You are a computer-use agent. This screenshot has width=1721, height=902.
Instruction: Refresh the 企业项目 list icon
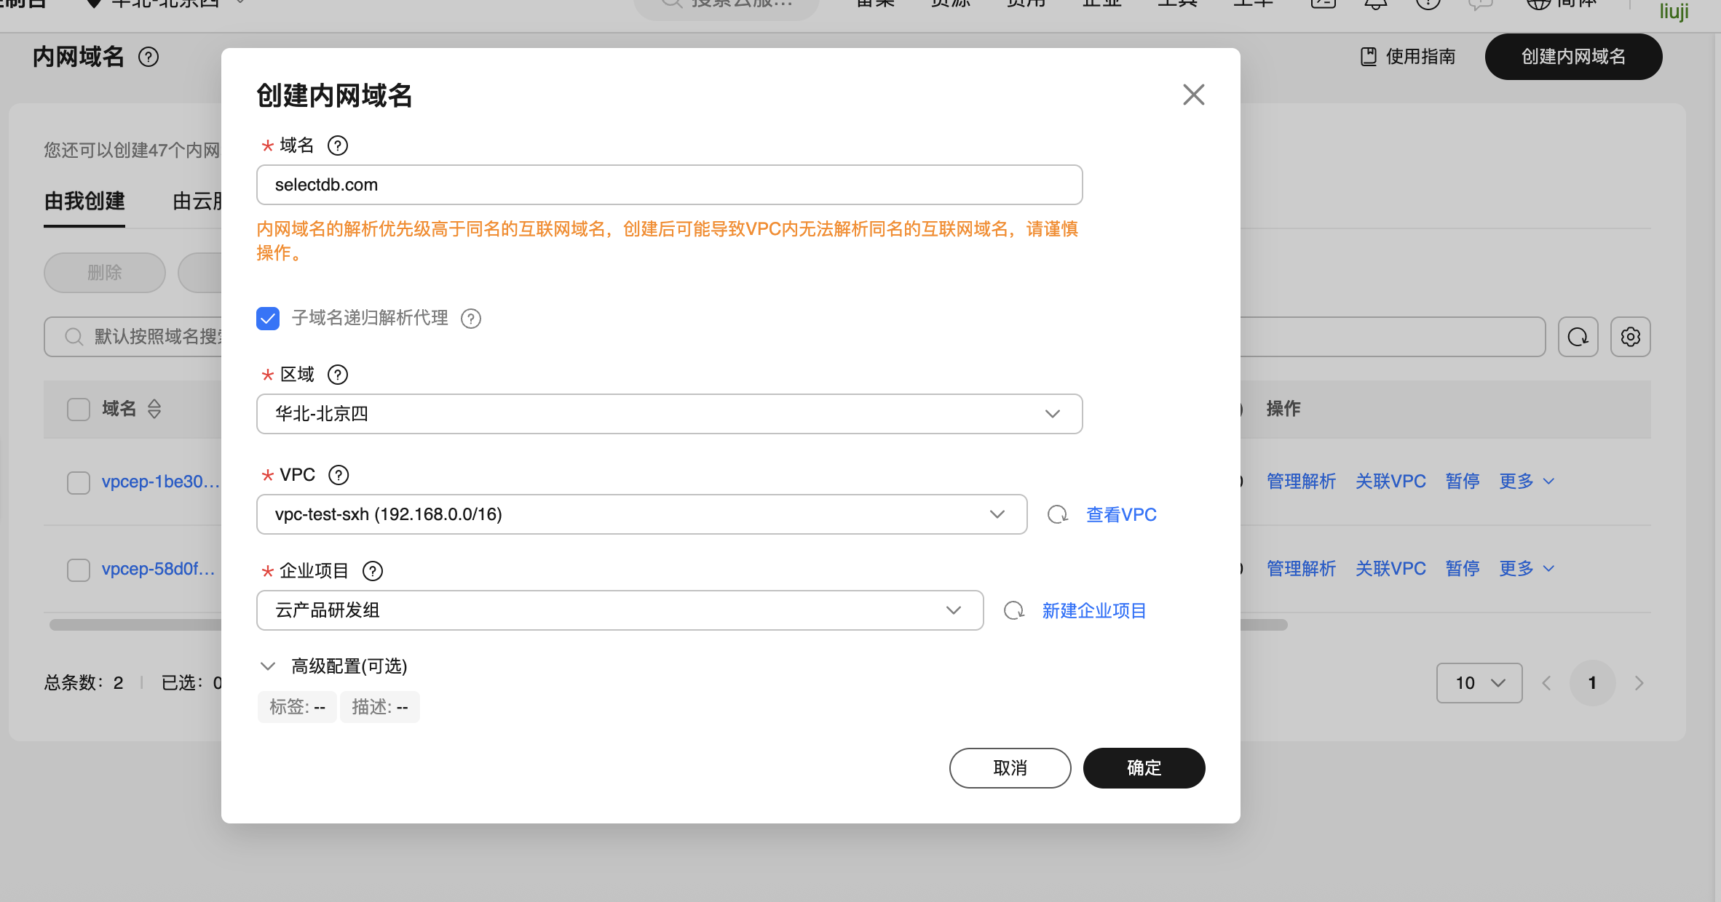pos(1013,610)
